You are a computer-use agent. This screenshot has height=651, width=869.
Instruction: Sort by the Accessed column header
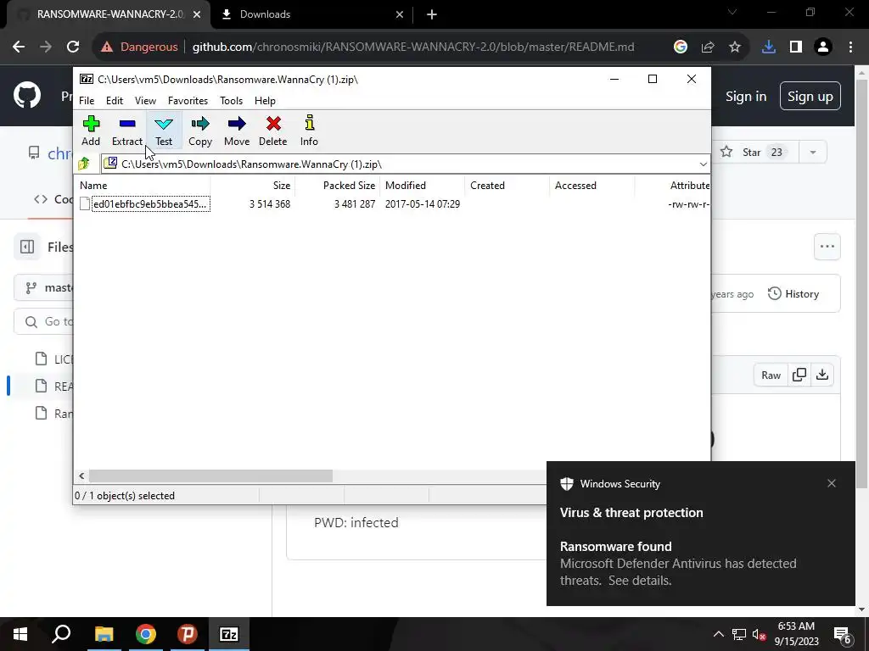pos(591,186)
